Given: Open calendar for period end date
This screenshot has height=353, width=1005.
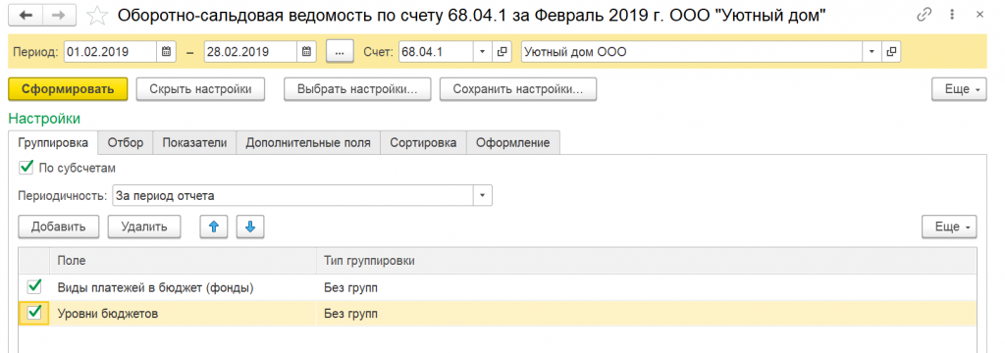Looking at the screenshot, I should tap(306, 52).
